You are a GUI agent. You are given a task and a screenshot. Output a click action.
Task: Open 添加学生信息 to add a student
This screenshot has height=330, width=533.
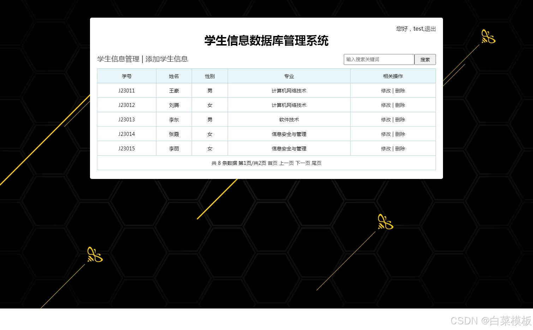click(167, 59)
